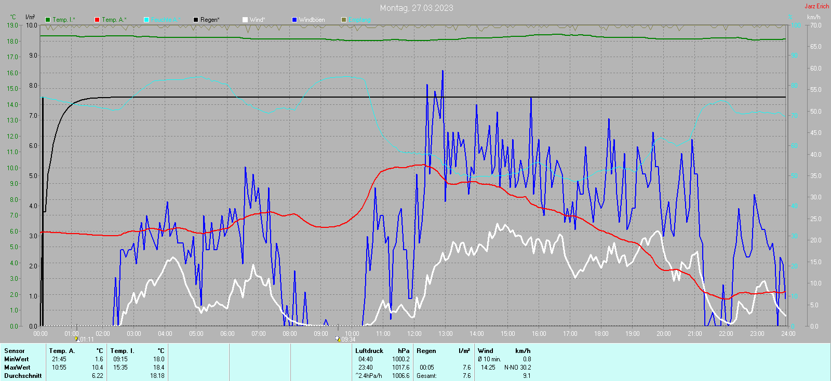Click the green Temp. I. legend swatch
831x381 pixels.
tap(48, 20)
